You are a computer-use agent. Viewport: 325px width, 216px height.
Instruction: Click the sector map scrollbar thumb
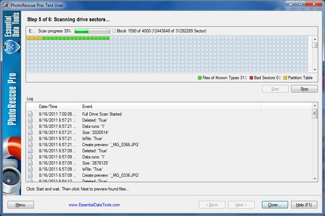tap(315, 45)
